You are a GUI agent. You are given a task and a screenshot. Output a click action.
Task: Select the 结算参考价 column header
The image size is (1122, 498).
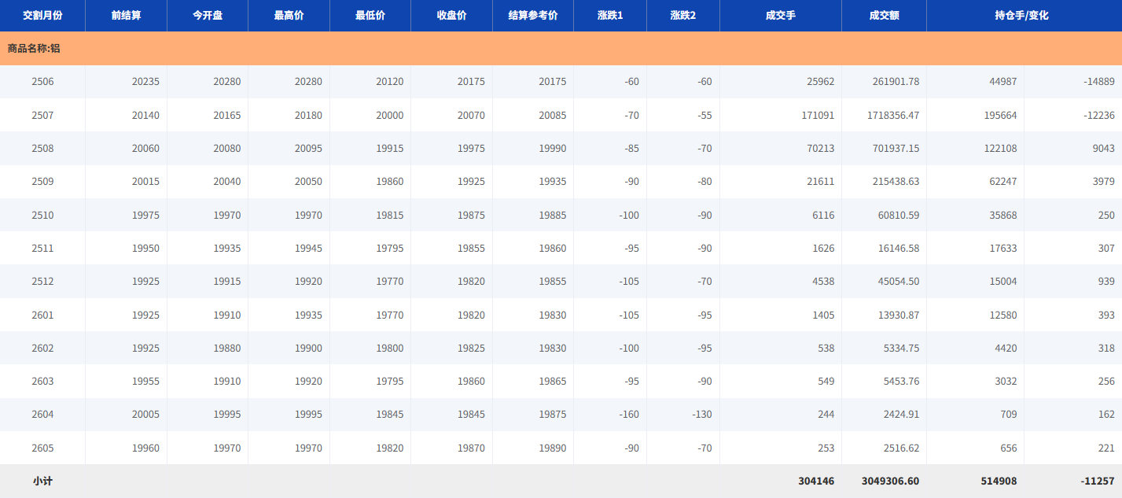(533, 16)
